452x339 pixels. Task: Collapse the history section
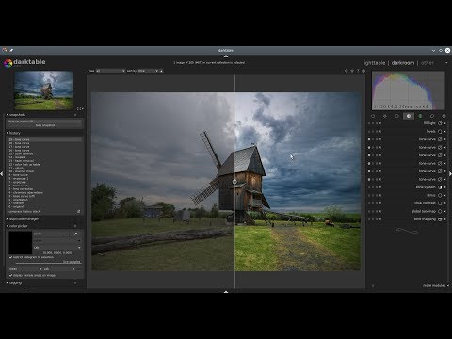coord(8,133)
